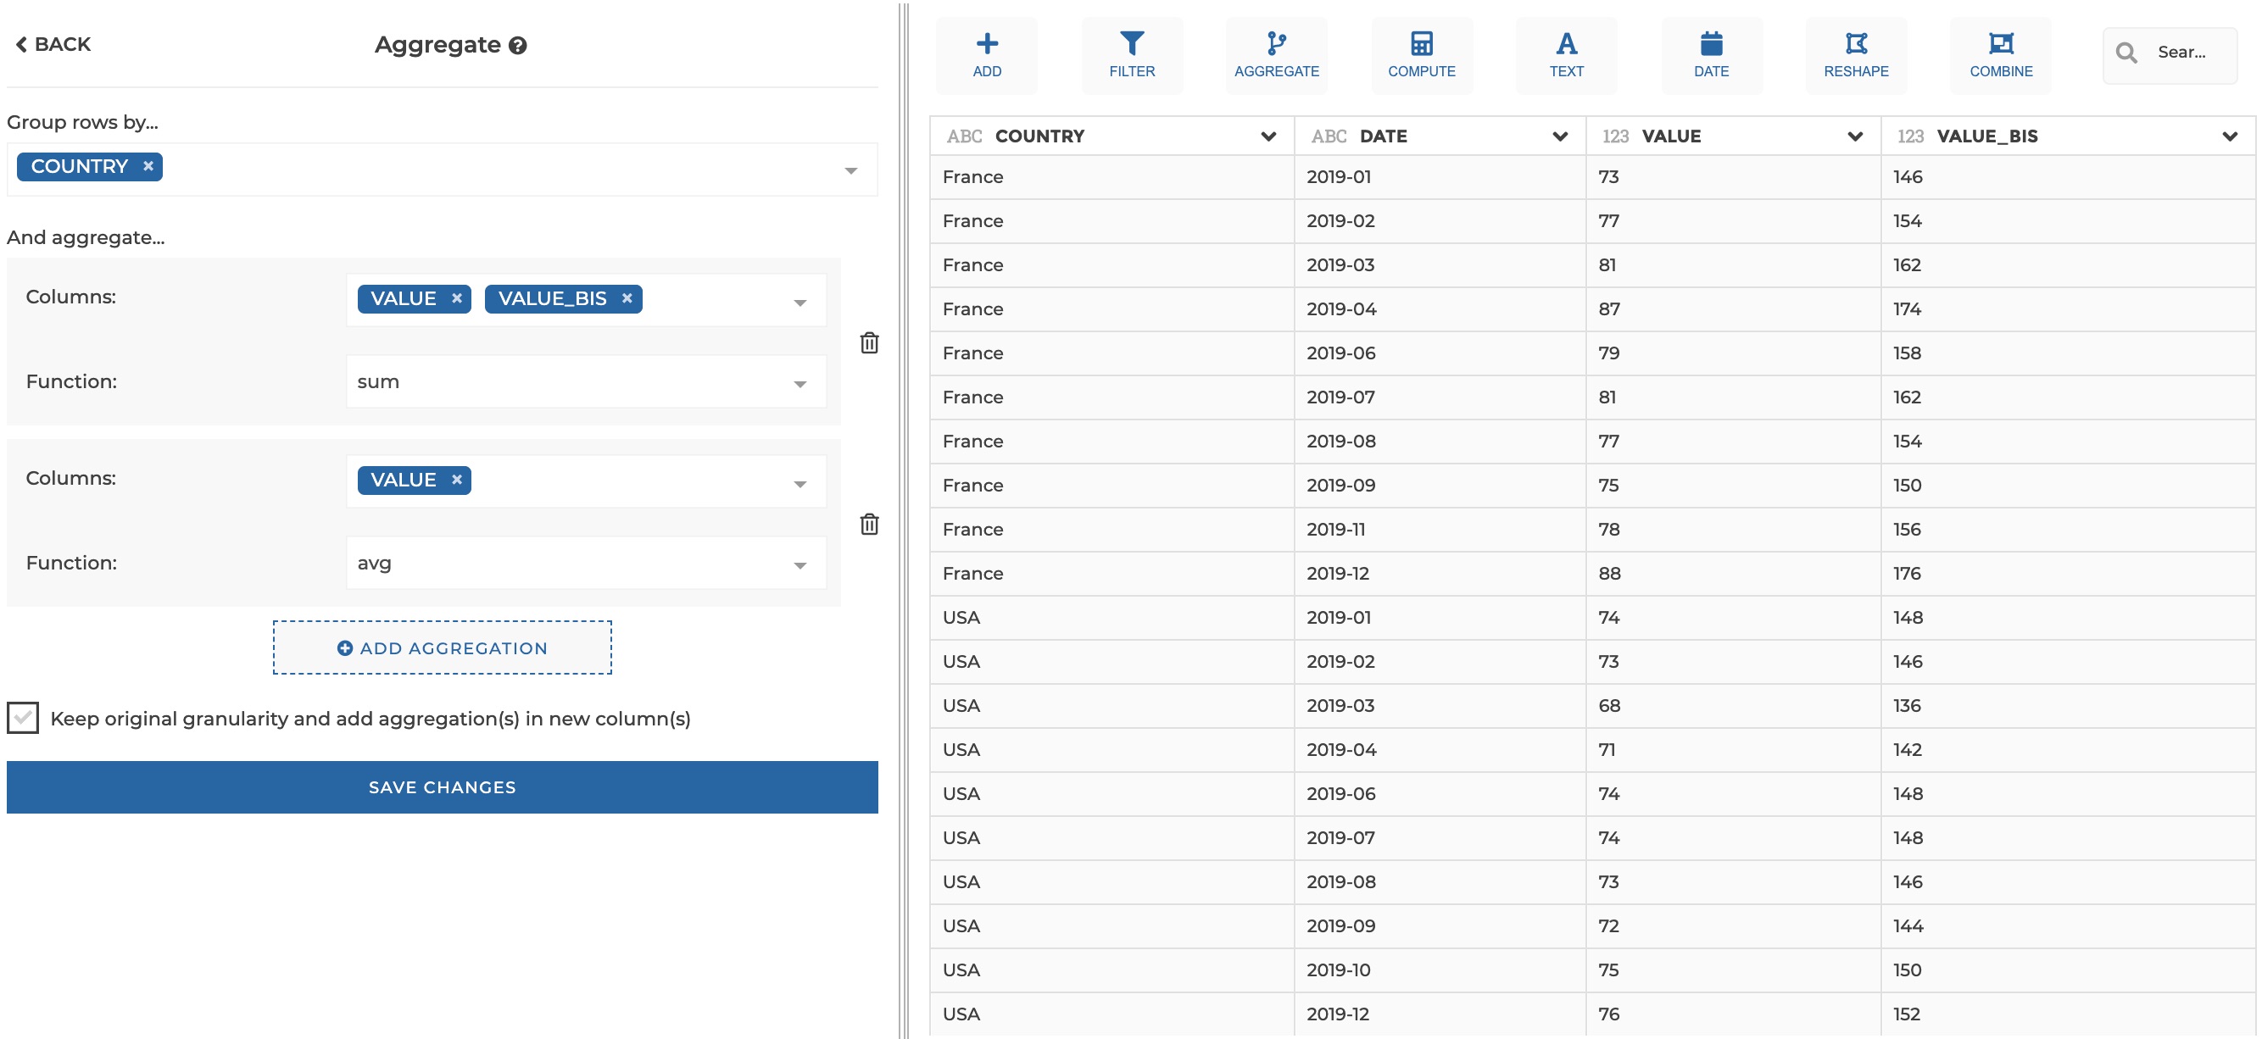Expand columns dropdown of avg aggregation
The height and width of the screenshot is (1039, 2262).
[799, 485]
